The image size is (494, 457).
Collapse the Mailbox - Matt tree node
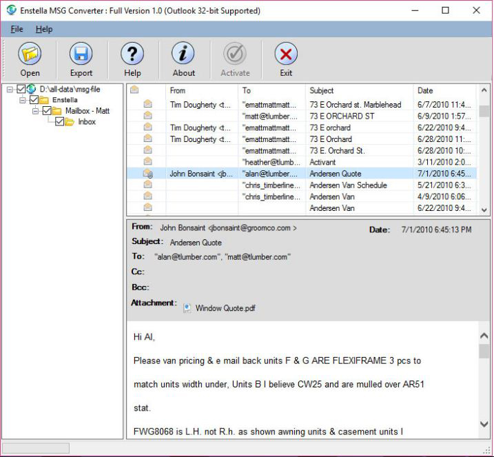pyautogui.click(x=36, y=111)
